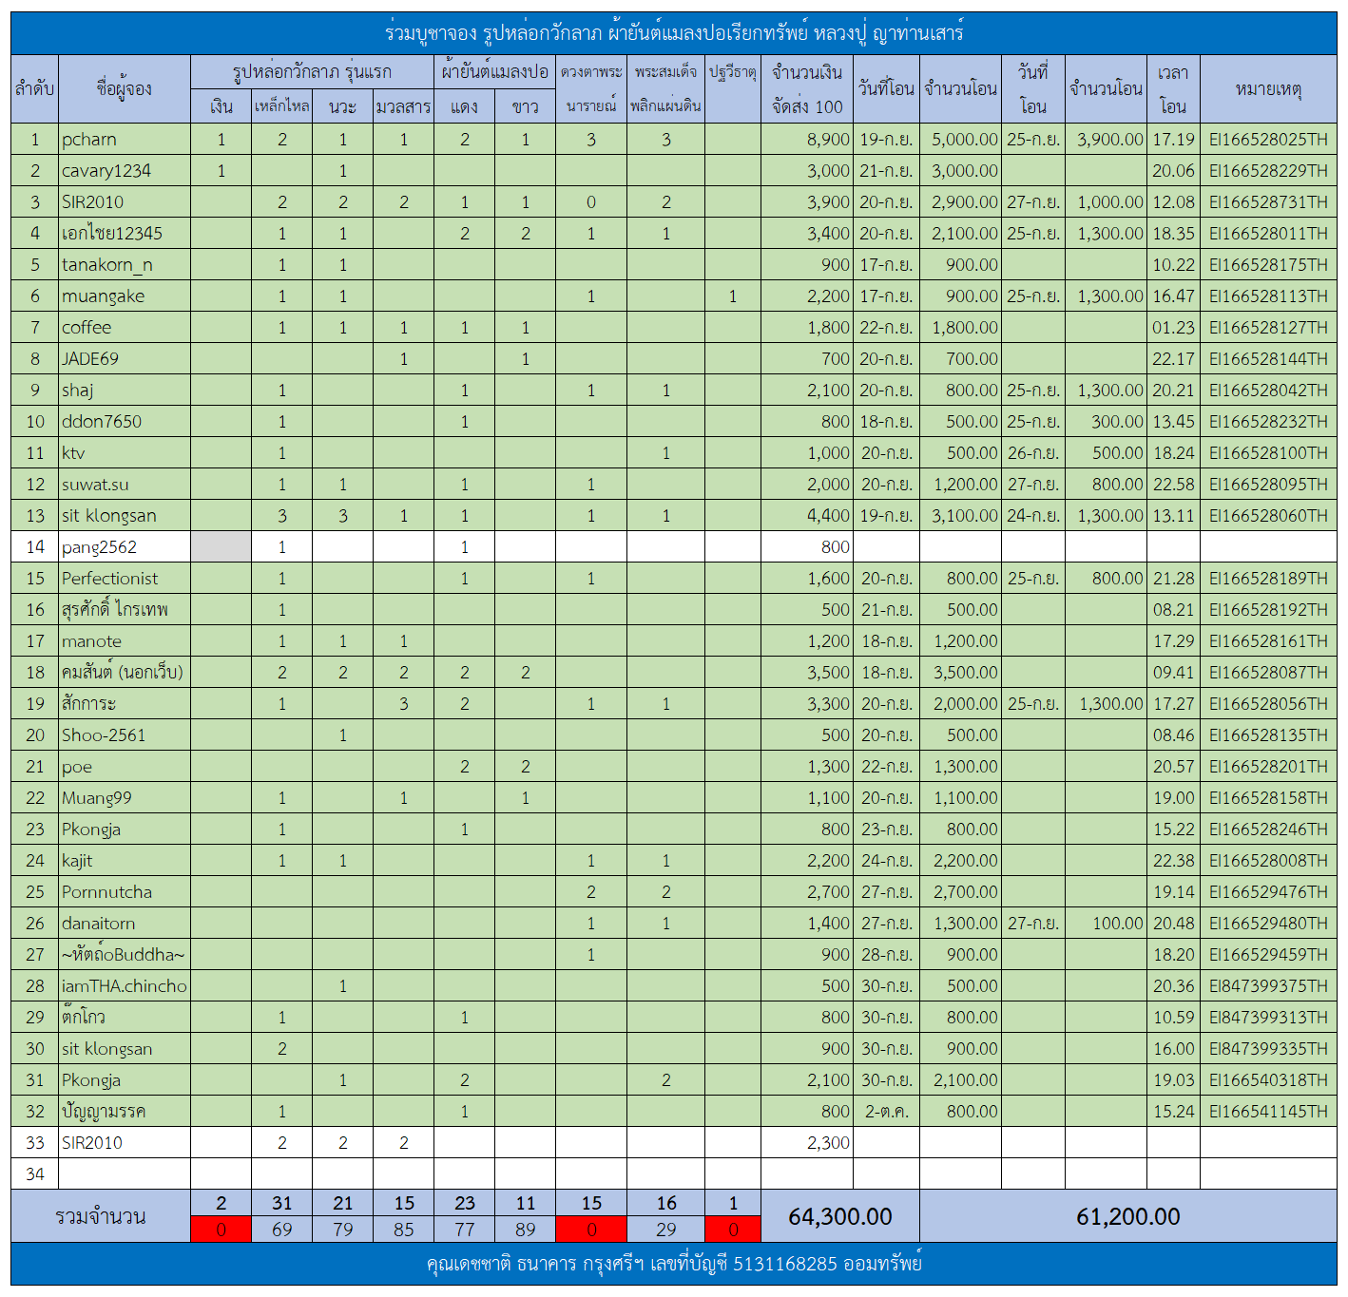Select the remaining count 85 in totals
The height and width of the screenshot is (1297, 1348).
(404, 1230)
